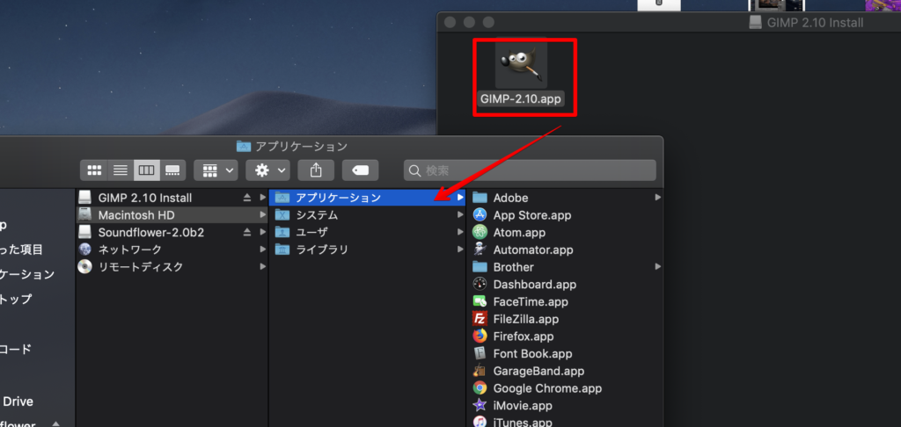Screen dimensions: 901x427
Task: Expand the リモートディスク row arrow
Action: pyautogui.click(x=262, y=266)
